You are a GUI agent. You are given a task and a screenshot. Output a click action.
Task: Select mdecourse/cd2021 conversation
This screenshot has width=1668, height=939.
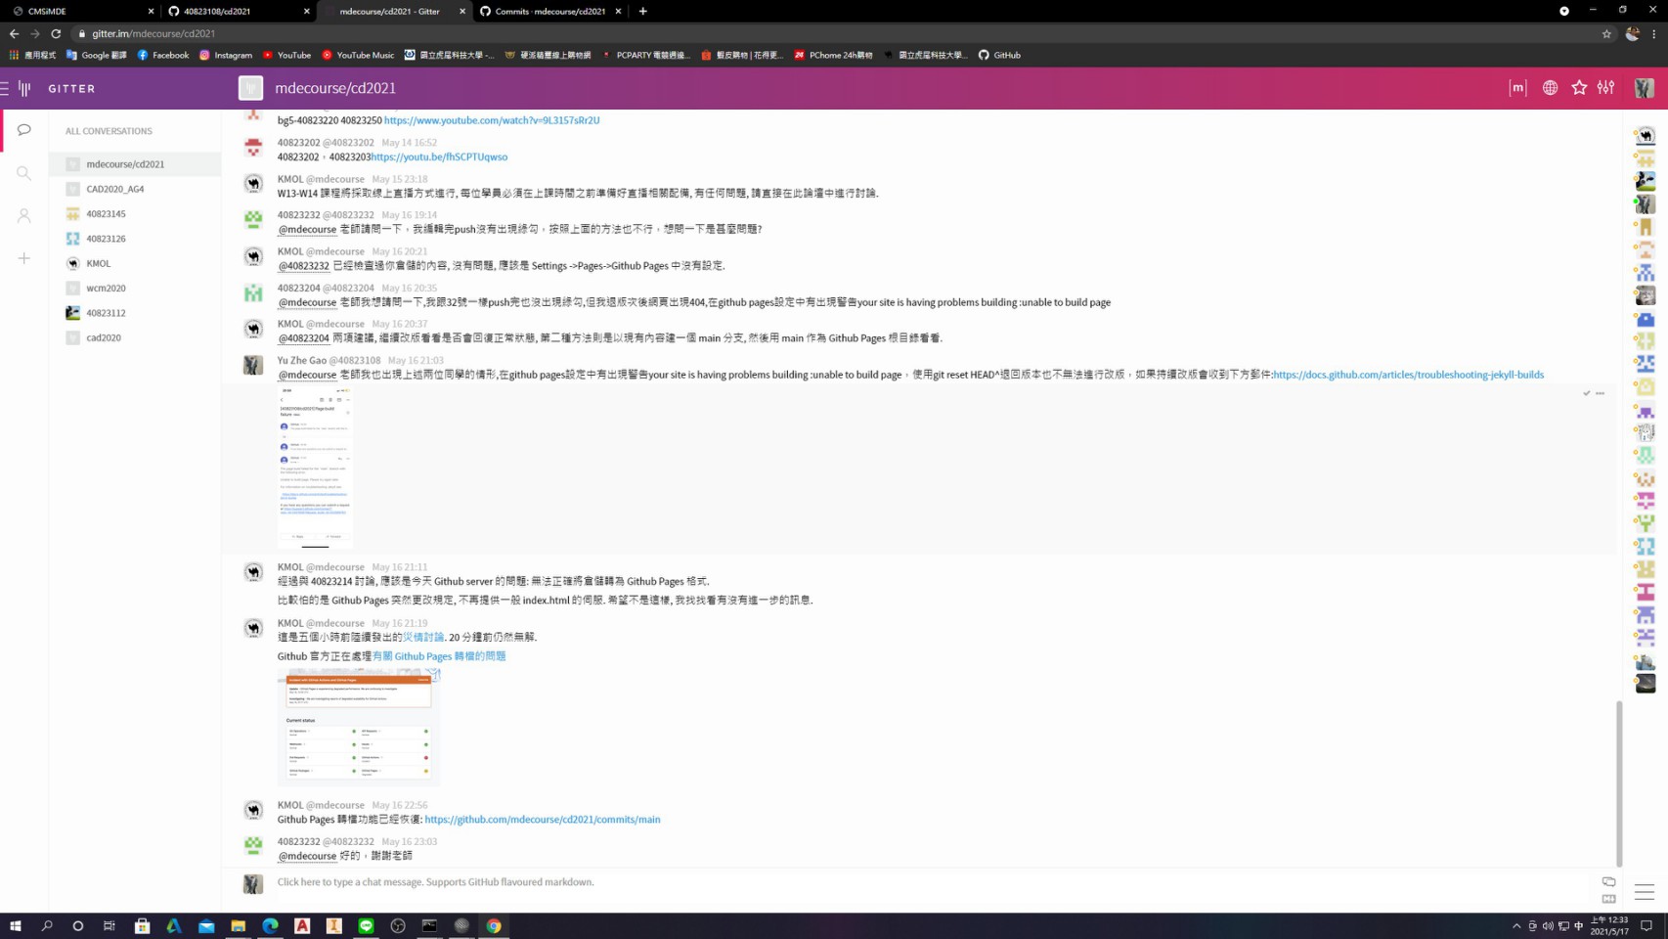[x=135, y=164]
